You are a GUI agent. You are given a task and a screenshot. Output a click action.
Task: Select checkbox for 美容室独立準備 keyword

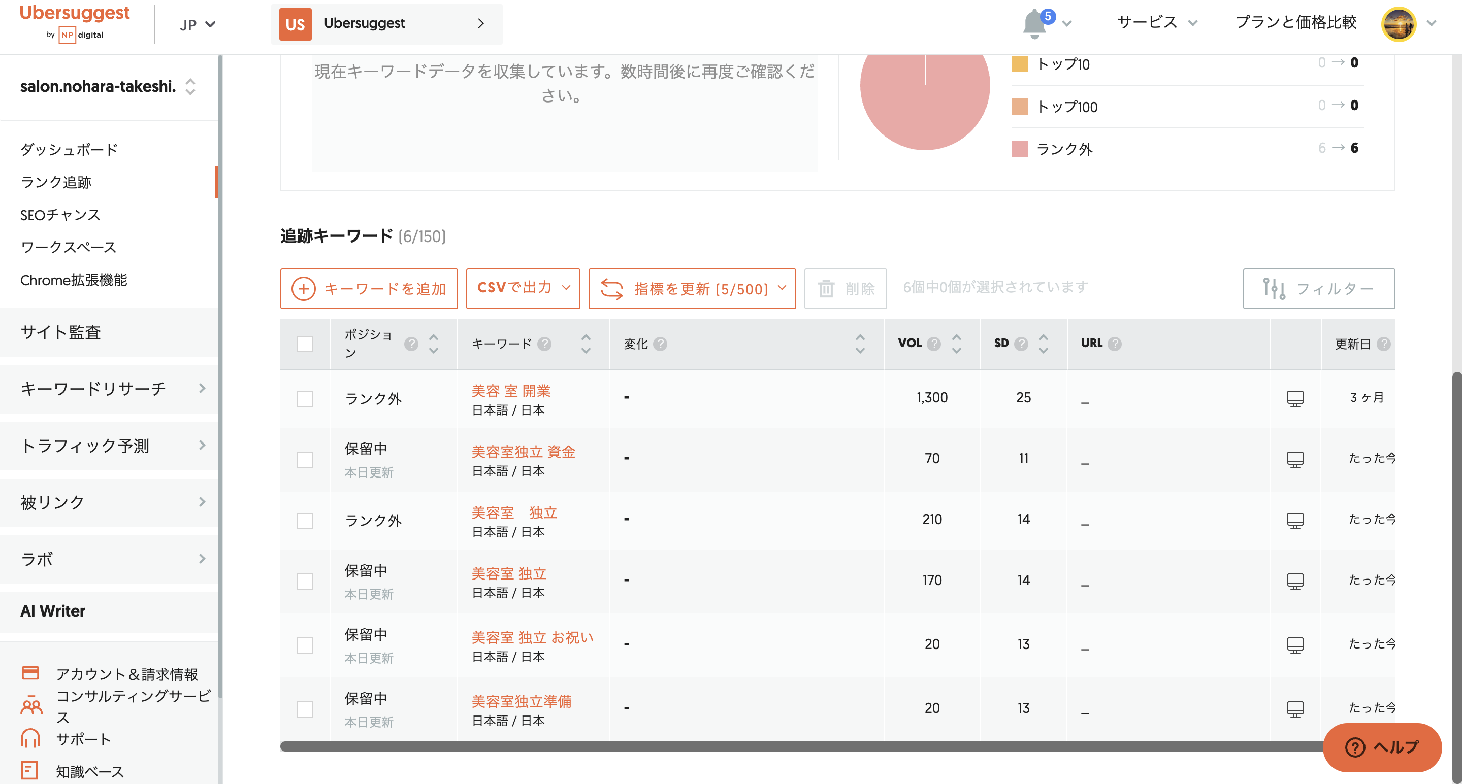(305, 708)
